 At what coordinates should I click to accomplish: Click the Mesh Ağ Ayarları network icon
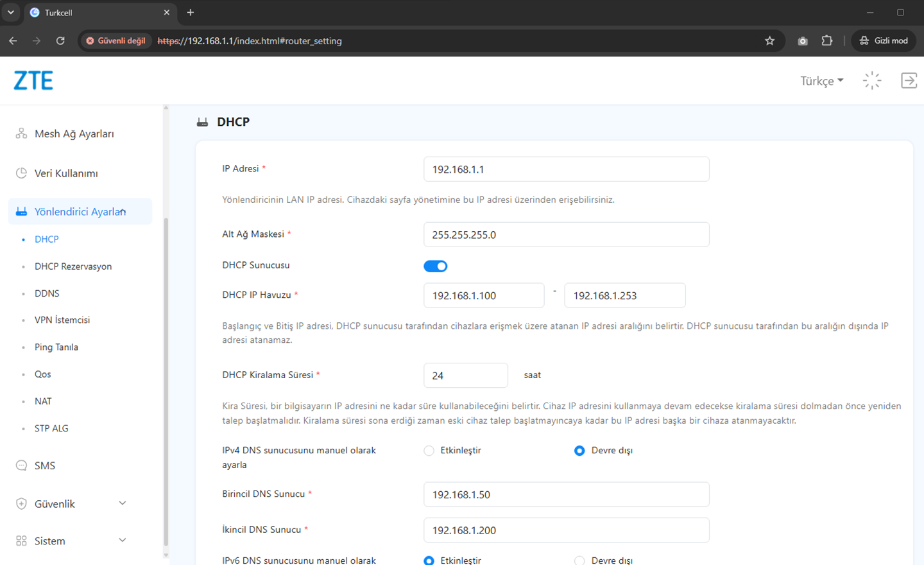(x=21, y=134)
